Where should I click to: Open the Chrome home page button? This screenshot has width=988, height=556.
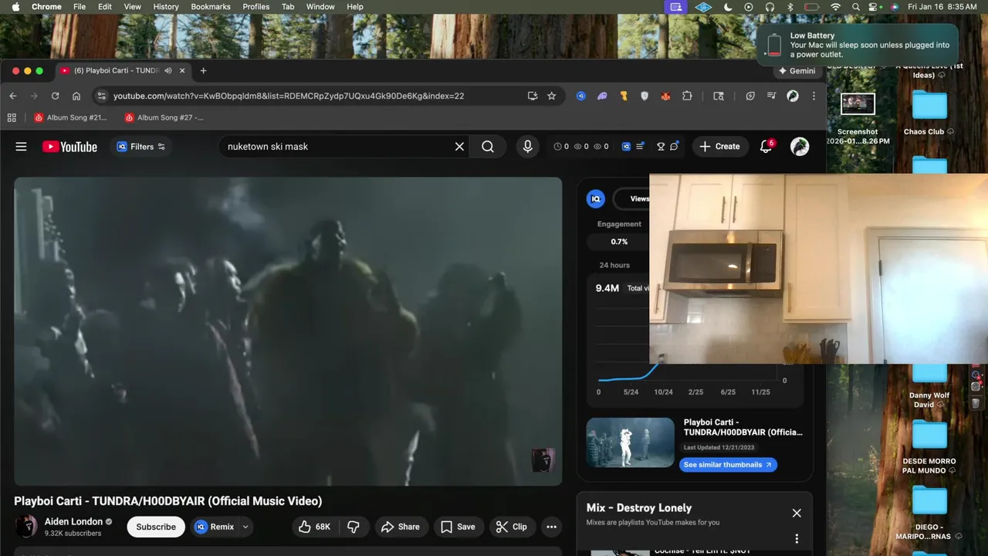76,96
